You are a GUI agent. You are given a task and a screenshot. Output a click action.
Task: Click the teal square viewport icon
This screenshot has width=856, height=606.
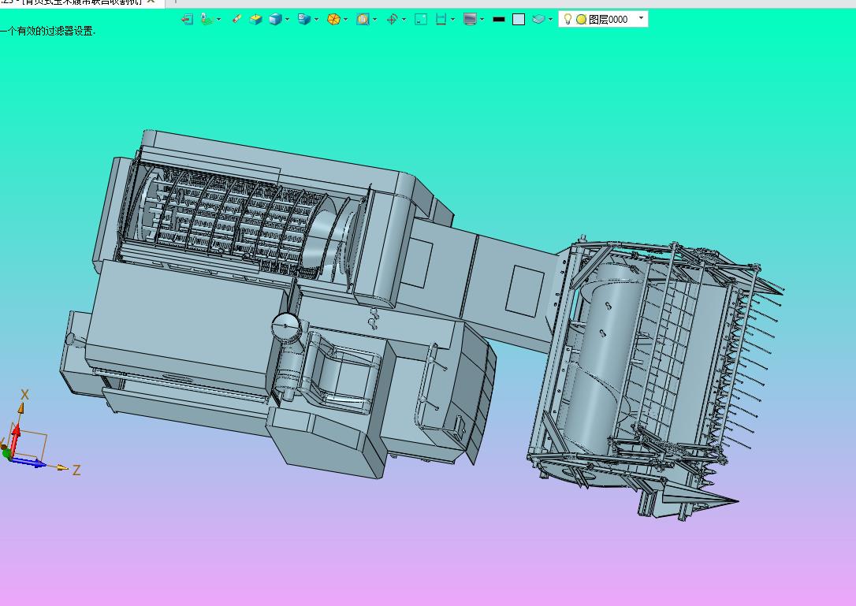421,20
